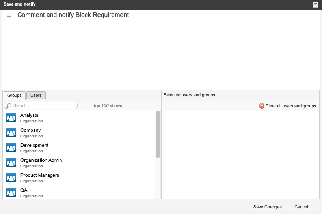Focus the group search field

coord(43,106)
